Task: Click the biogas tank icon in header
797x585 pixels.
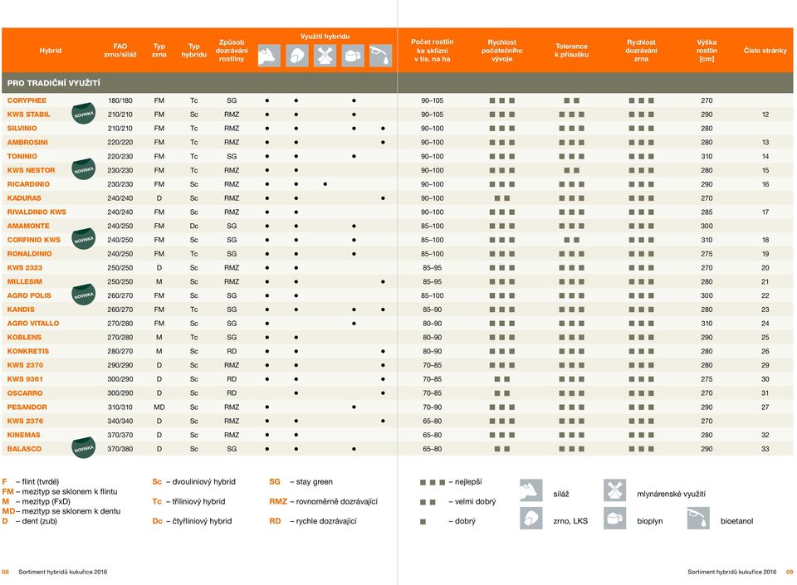Action: point(353,56)
